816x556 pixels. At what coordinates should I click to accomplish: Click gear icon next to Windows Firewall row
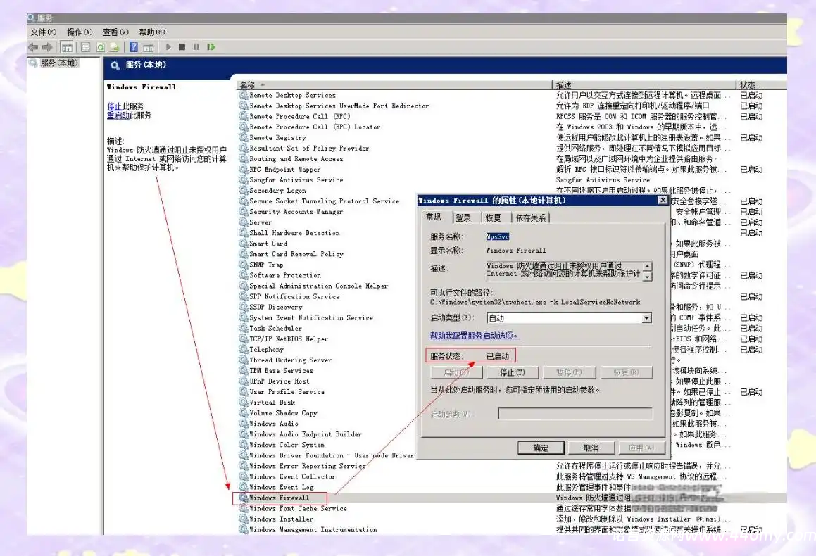(243, 498)
